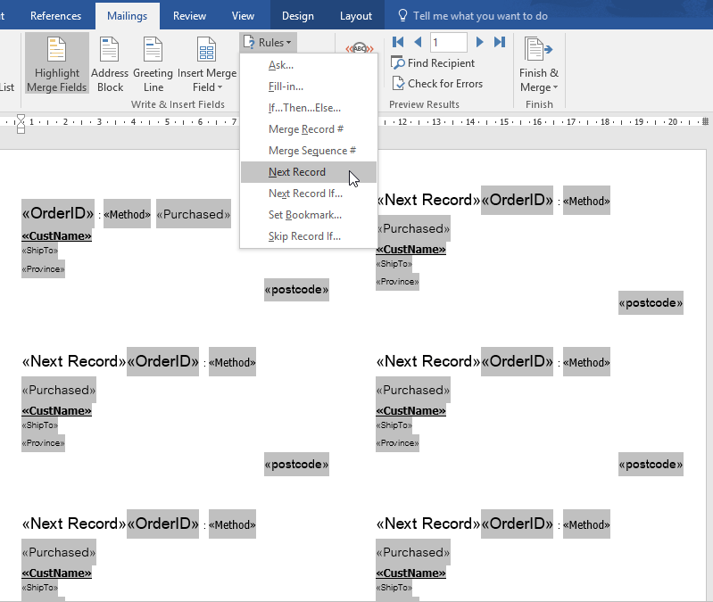Choose Fill-in... from Rules menu

coord(309,87)
